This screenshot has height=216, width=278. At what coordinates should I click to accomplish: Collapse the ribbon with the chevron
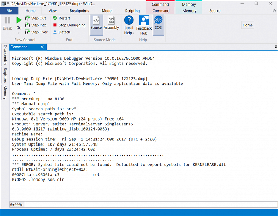(274, 11)
